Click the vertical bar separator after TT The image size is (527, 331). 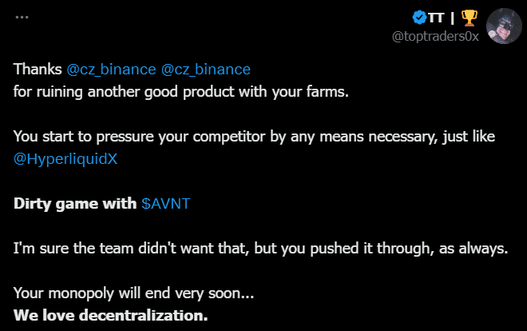[x=453, y=17]
